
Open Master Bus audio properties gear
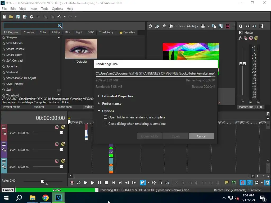[x=240, y=26]
